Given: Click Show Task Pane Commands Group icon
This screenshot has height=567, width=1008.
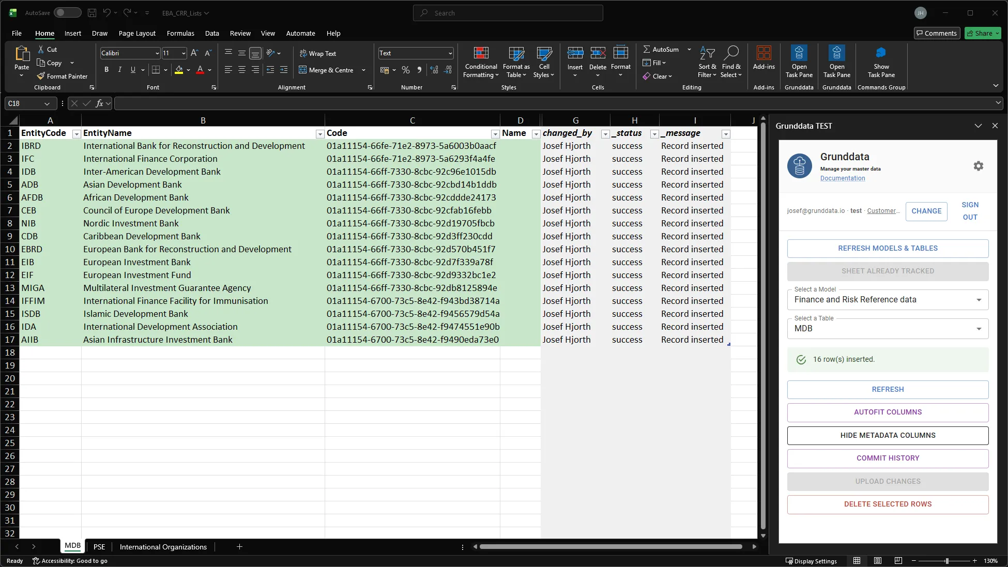Looking at the screenshot, I should coord(881,53).
